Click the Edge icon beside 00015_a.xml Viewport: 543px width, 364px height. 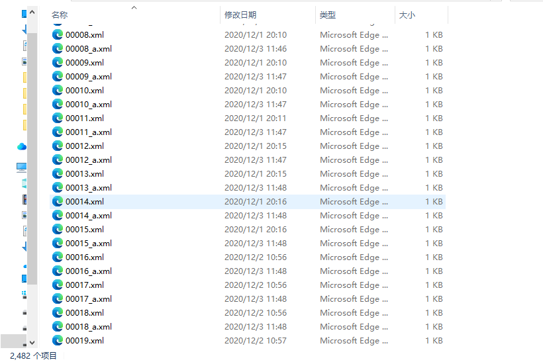pyautogui.click(x=58, y=244)
